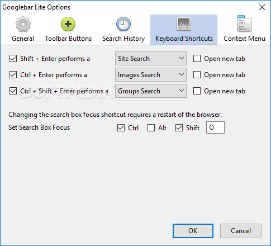Click the Keyboard Shortcuts terminal icon
Screen dimensions: 271x246
click(184, 24)
